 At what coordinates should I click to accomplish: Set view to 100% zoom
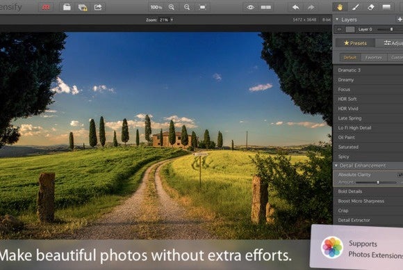[156, 7]
